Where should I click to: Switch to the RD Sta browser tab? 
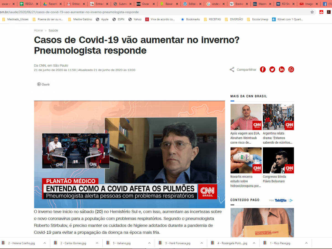tap(285, 4)
